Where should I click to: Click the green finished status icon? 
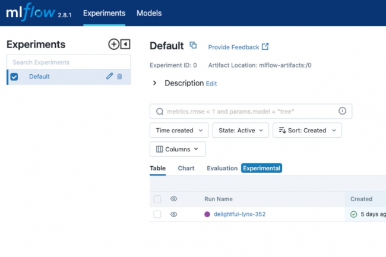(353, 214)
